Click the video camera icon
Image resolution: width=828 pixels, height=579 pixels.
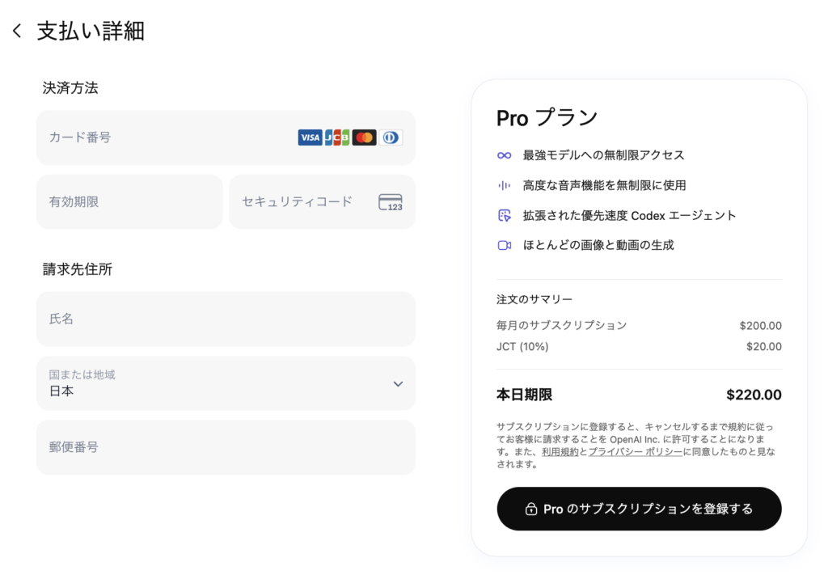tap(505, 245)
